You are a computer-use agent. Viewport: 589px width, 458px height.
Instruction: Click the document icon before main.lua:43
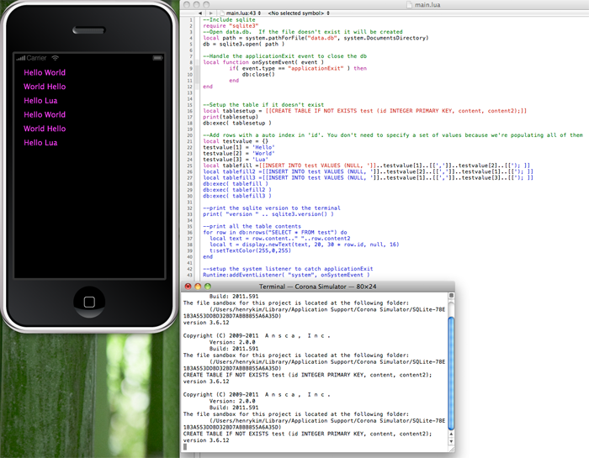point(222,13)
